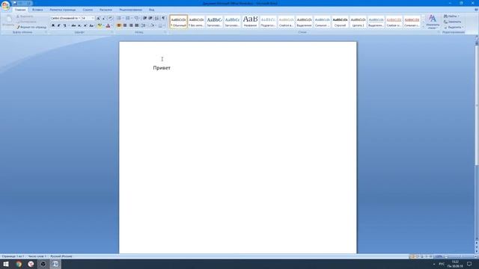Switch to the Рассылки ribbon tab
The width and height of the screenshot is (479, 269).
click(106, 10)
